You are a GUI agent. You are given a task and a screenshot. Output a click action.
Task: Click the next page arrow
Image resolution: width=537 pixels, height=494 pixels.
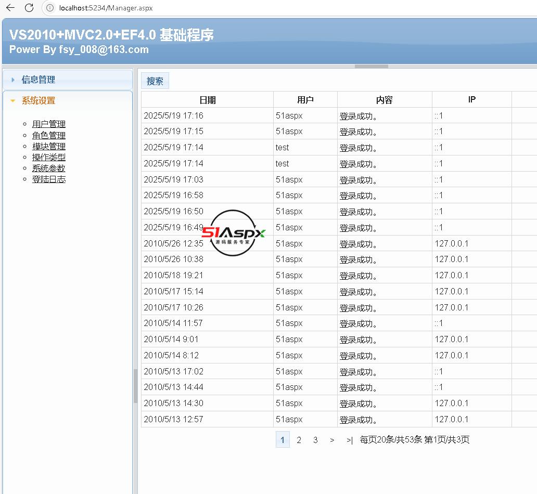point(332,440)
